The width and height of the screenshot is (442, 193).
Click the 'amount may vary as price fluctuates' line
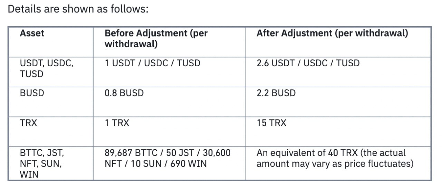(x=334, y=163)
